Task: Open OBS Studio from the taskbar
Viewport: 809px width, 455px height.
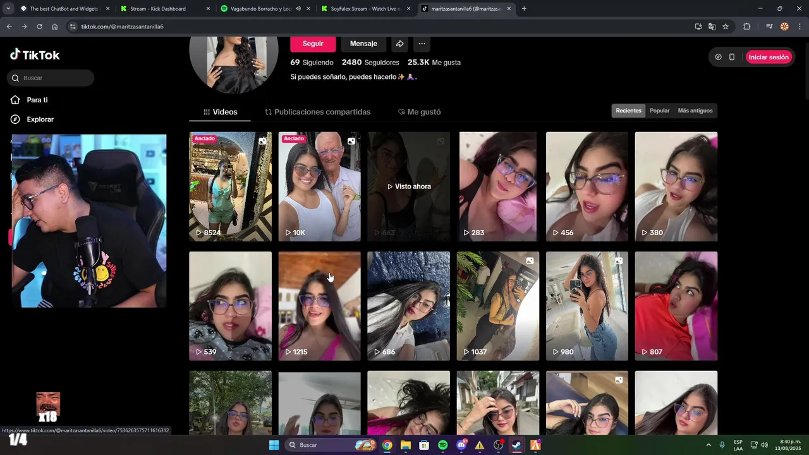Action: [498, 445]
